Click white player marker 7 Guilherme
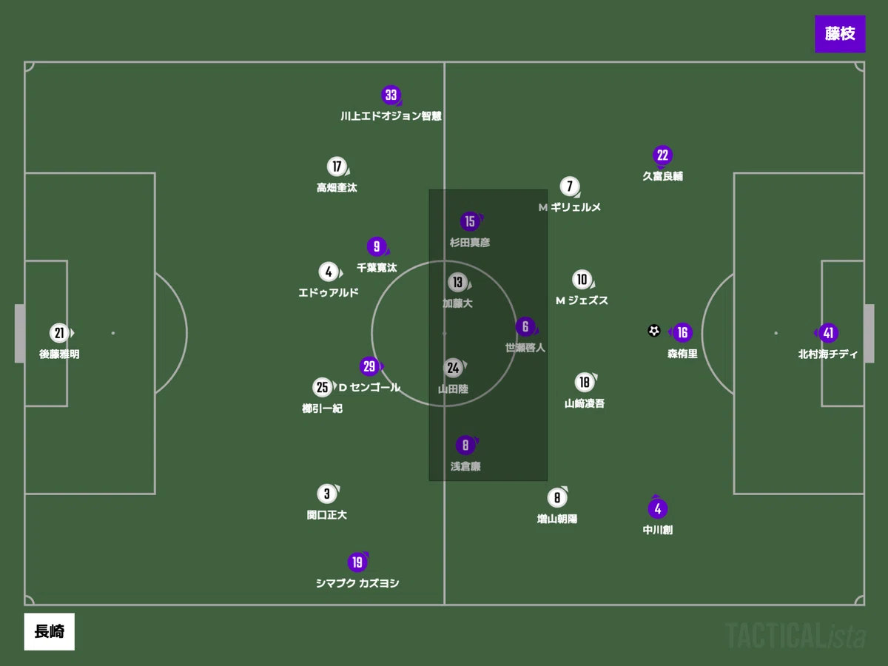The height and width of the screenshot is (666, 888). click(569, 186)
